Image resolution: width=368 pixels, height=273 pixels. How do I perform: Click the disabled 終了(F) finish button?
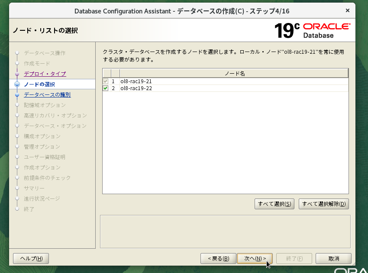tap(294, 258)
